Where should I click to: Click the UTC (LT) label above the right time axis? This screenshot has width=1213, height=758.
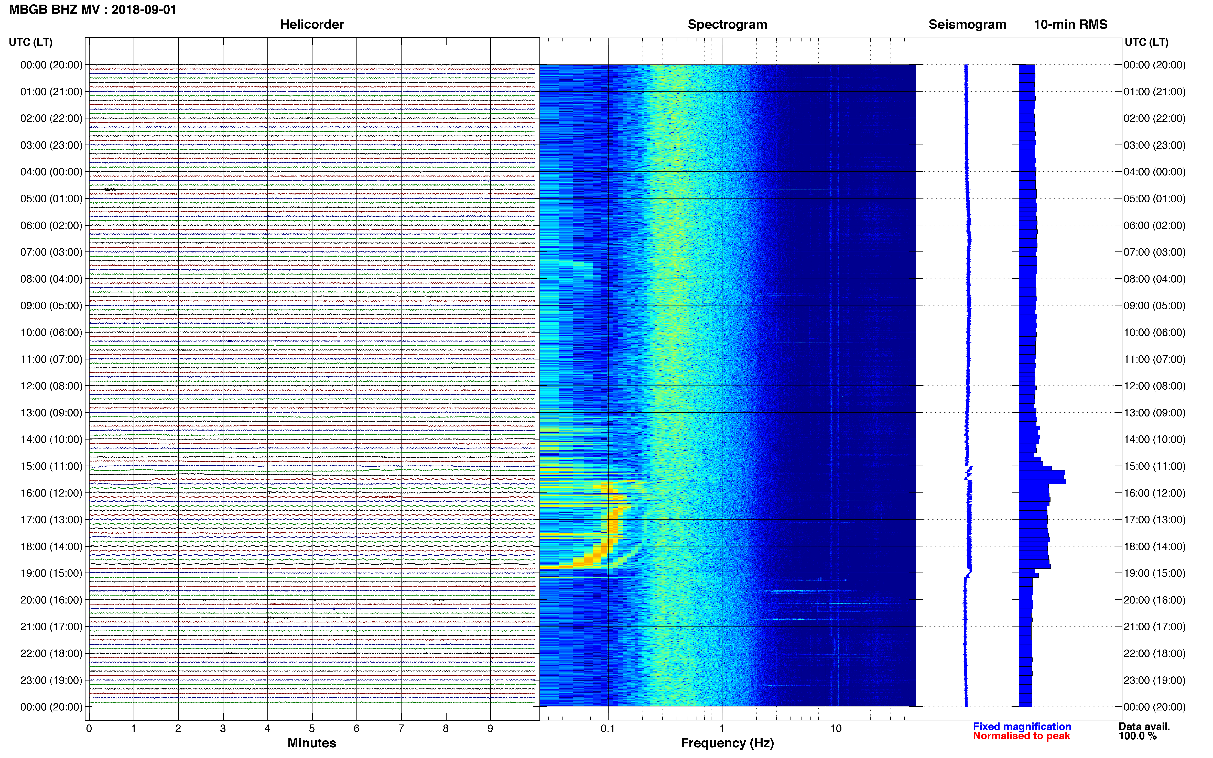tap(1146, 42)
